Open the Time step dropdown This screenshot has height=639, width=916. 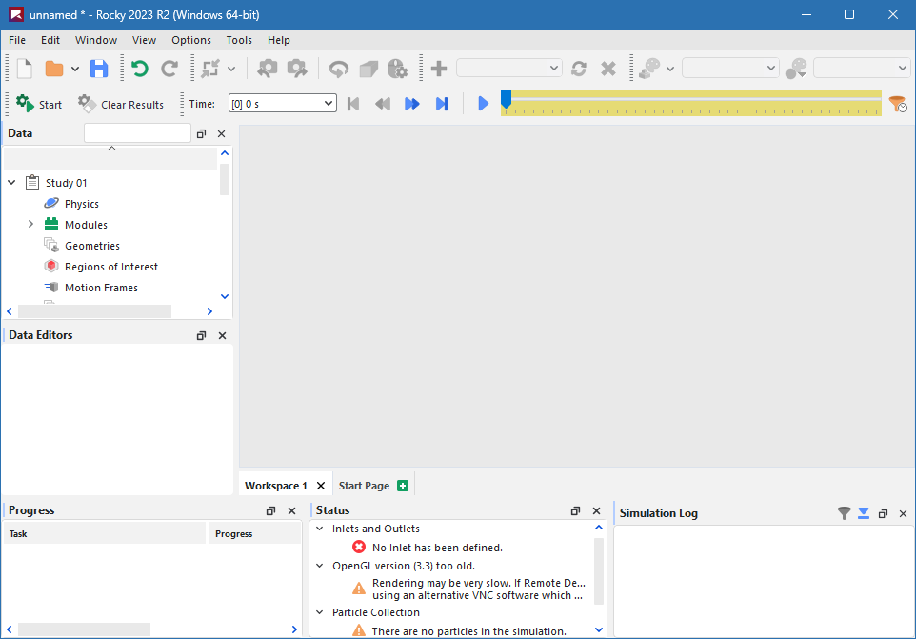(282, 104)
